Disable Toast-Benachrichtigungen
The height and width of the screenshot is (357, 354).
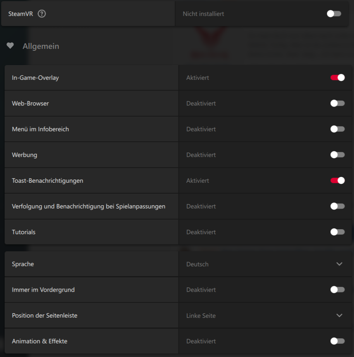pyautogui.click(x=337, y=180)
